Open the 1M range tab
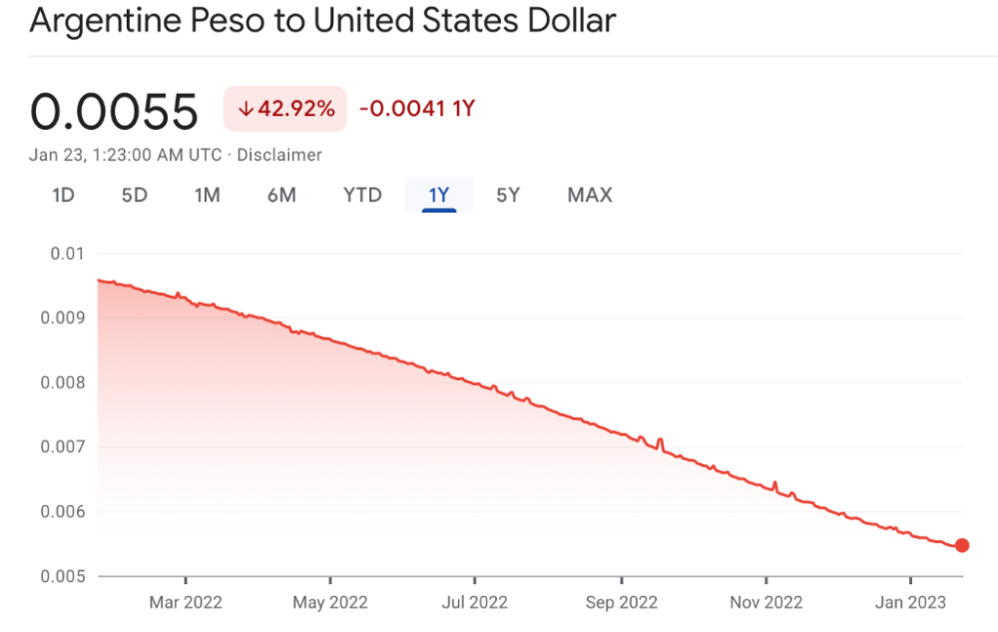The image size is (998, 632). click(x=207, y=196)
